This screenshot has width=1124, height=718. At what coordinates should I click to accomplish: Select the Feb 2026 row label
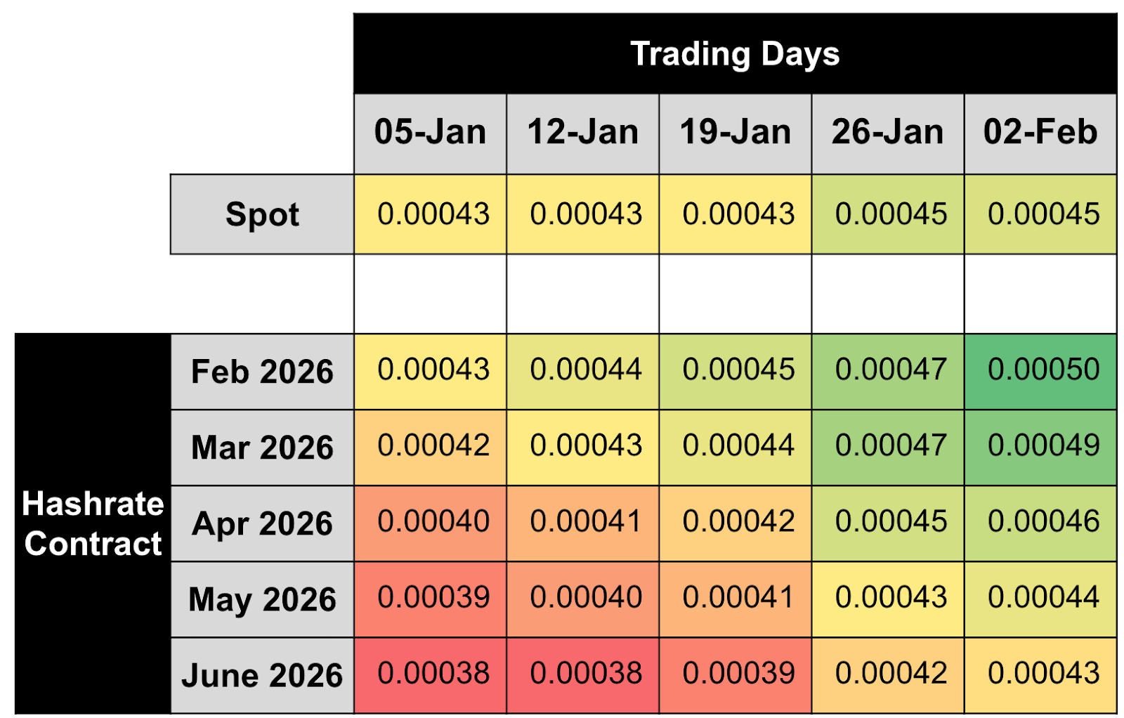[262, 372]
